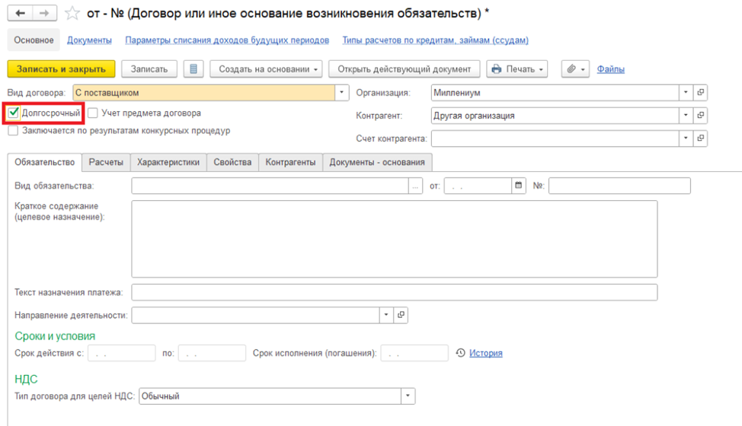Screen dimensions: 742x426
Task: Focus the № number field
Action: [619, 186]
